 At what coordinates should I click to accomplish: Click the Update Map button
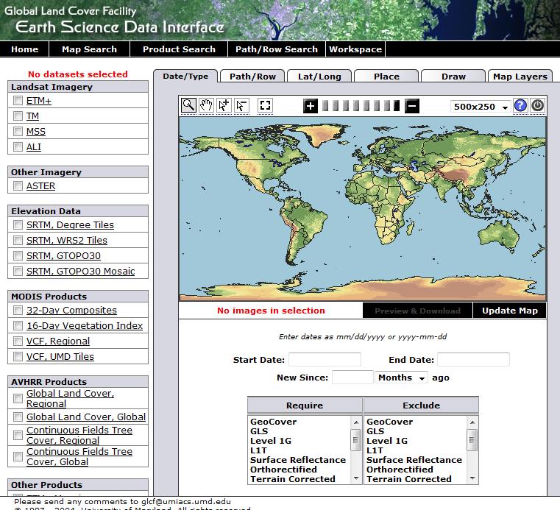click(510, 311)
